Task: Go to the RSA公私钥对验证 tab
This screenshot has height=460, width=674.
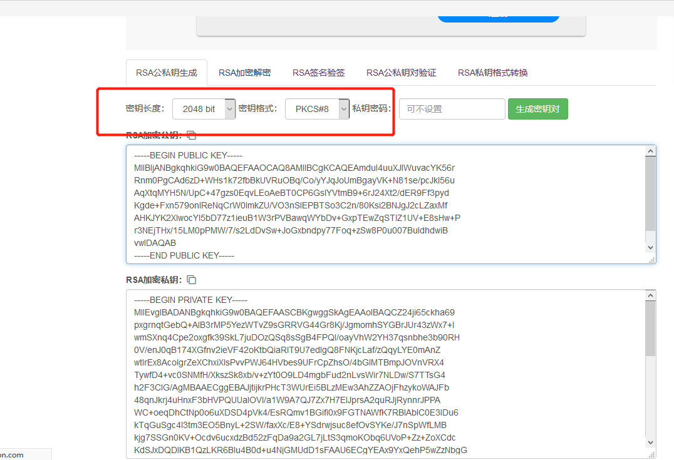Action: [401, 73]
